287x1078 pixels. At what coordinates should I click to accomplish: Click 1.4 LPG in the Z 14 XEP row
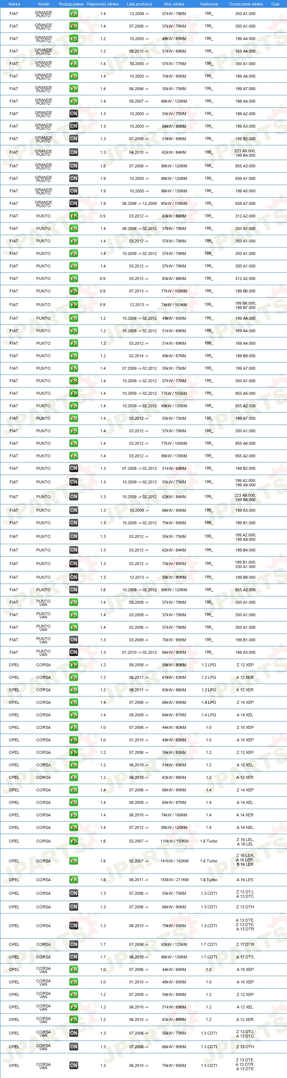pyautogui.click(x=208, y=703)
